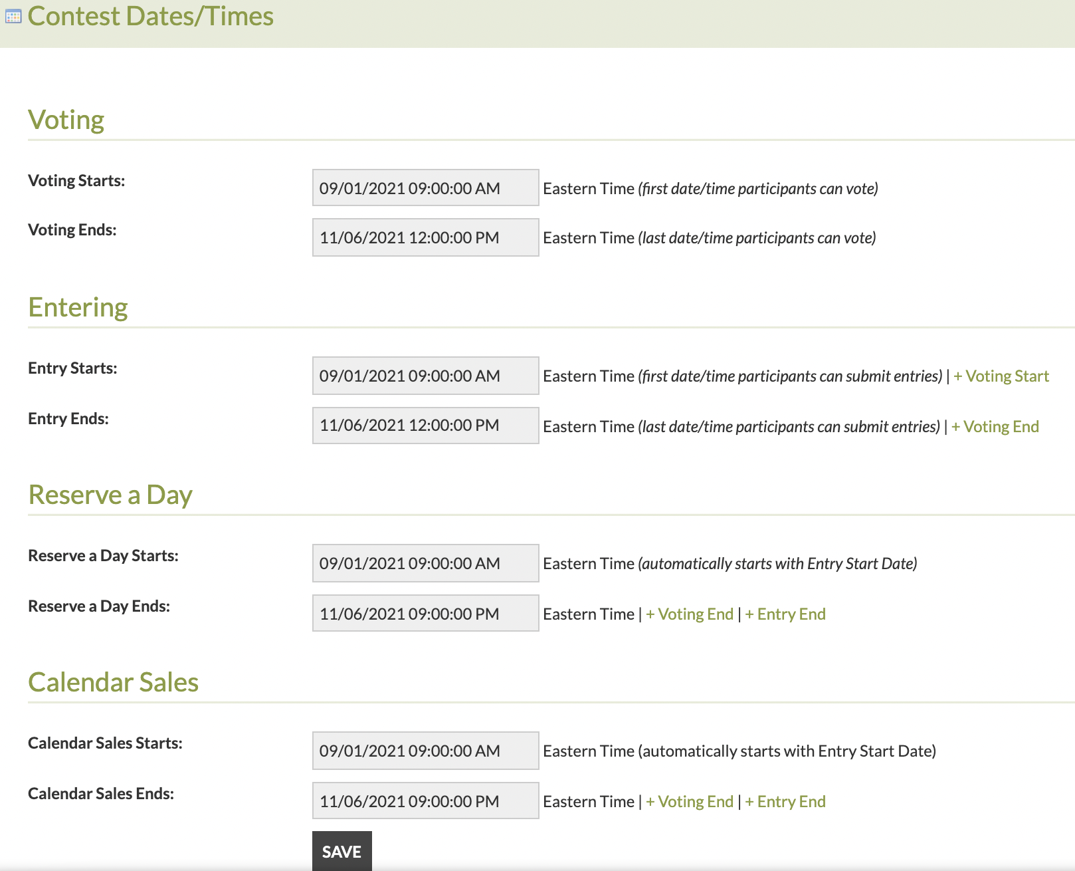Screen dimensions: 1075x871
Task: Click the Reserve a Day section heading
Action: pos(110,495)
